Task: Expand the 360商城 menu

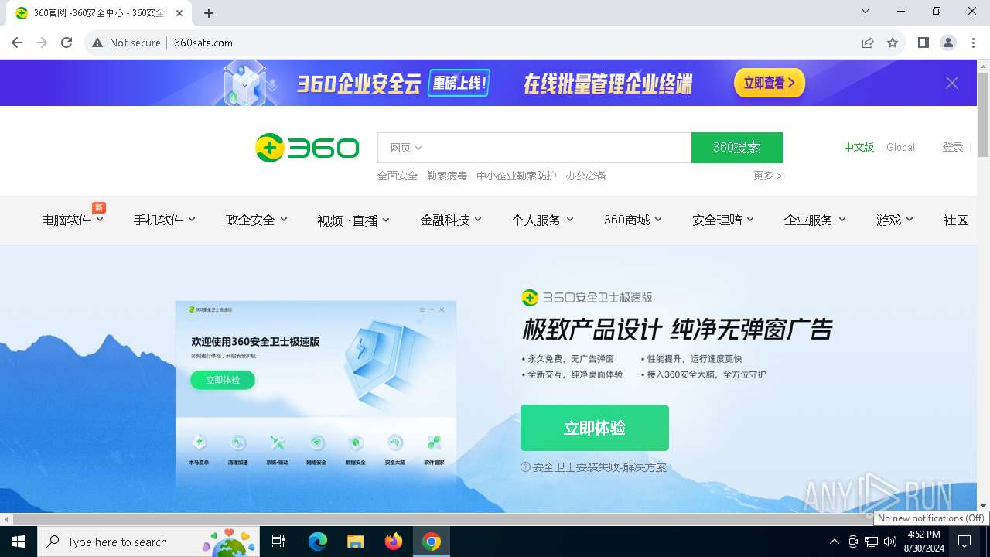Action: point(633,220)
